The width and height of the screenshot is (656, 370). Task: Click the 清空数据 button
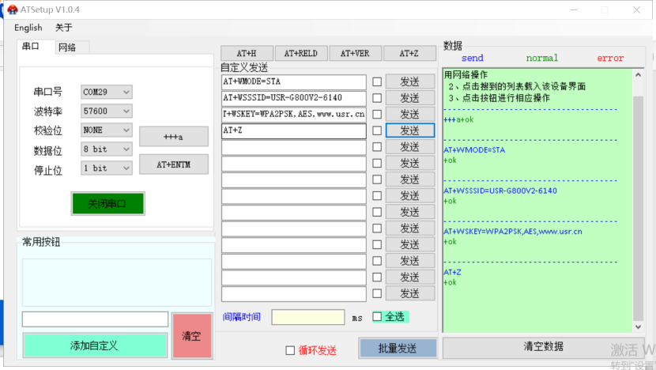[x=543, y=346]
